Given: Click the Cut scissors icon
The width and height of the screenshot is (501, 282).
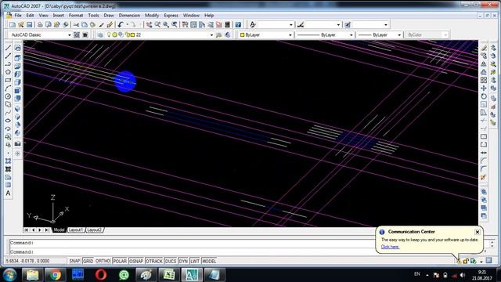Looking at the screenshot, I should point(76,24).
